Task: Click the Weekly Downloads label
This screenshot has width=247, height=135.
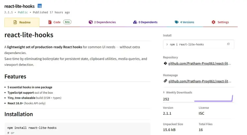Action: point(179,92)
